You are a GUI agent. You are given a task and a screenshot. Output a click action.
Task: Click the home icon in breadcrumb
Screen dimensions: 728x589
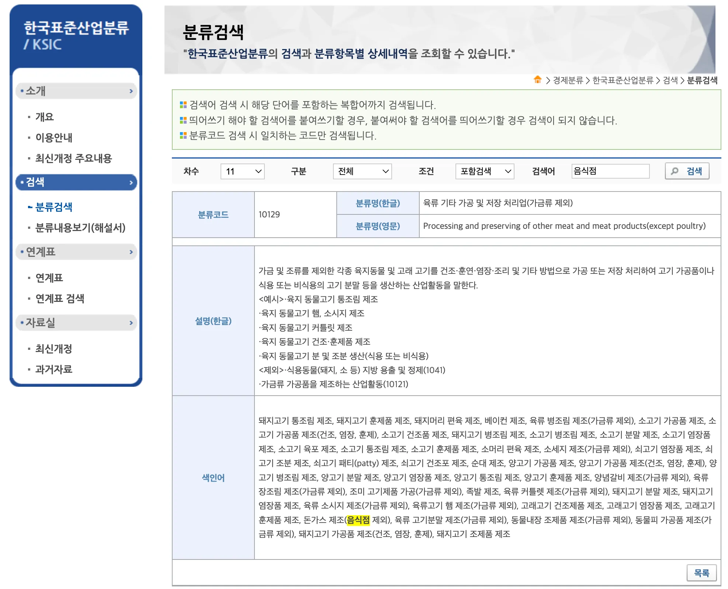pos(537,80)
